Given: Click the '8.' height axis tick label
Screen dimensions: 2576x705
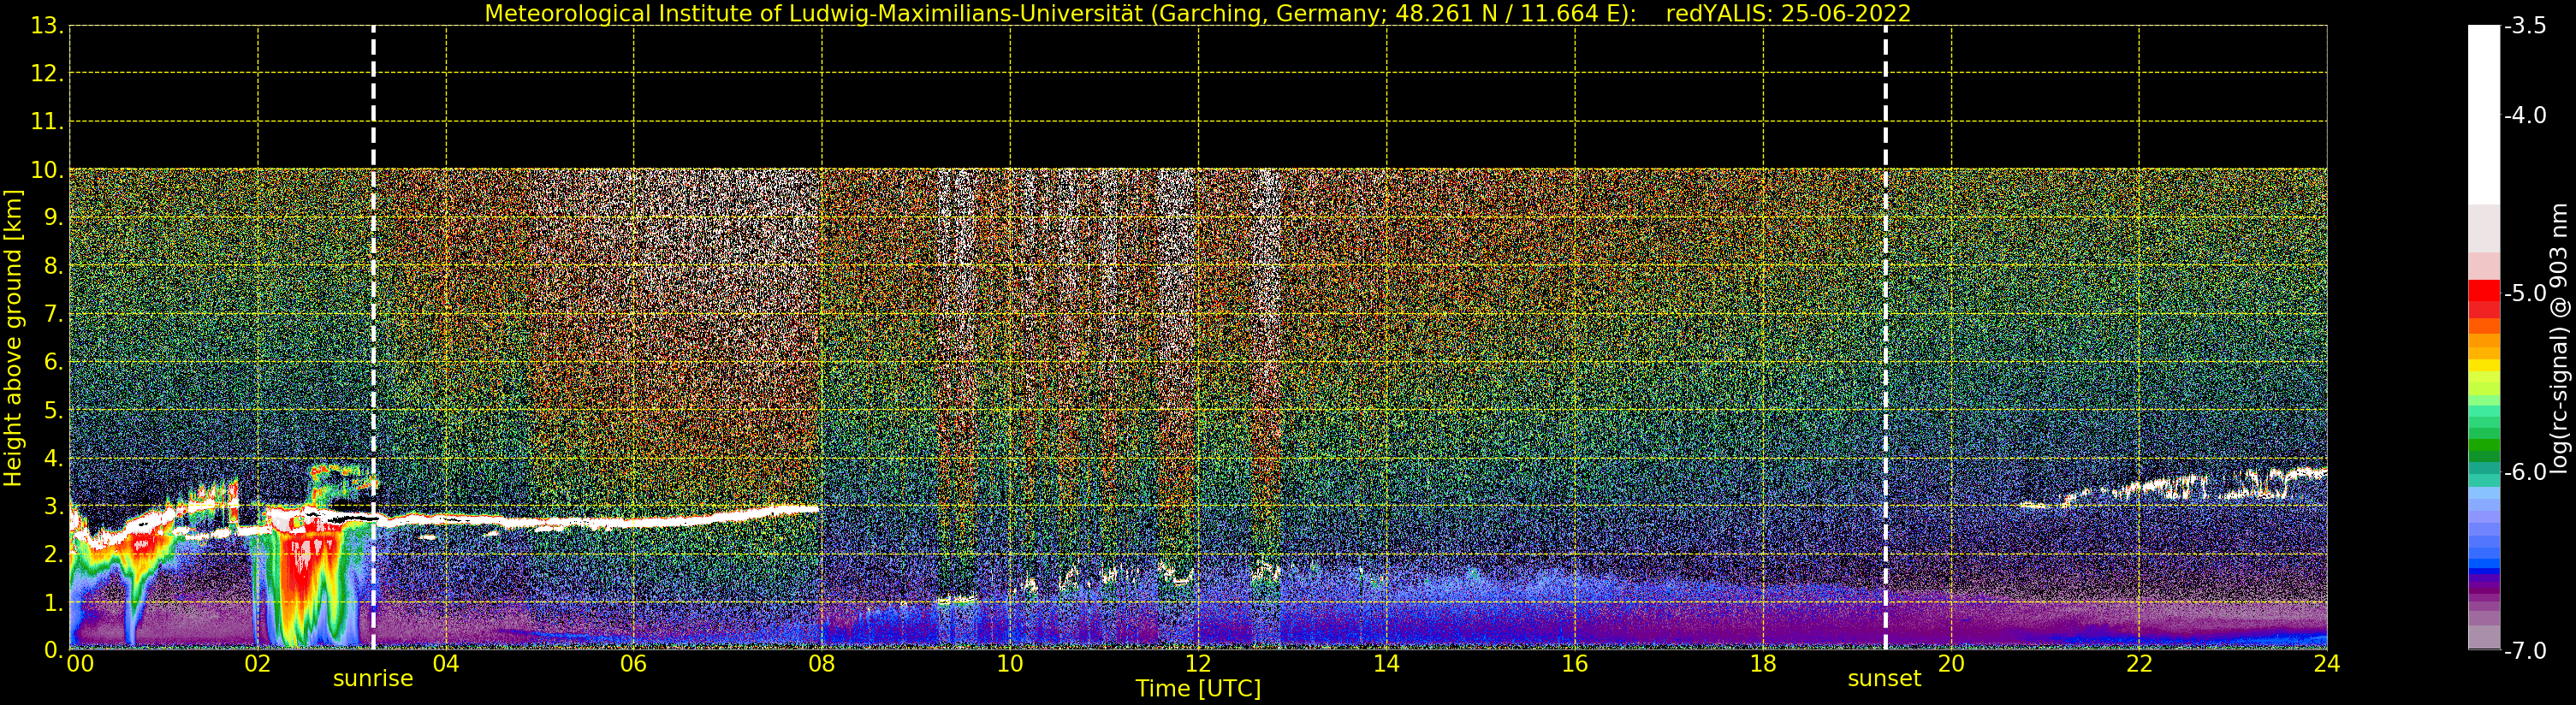Looking at the screenshot, I should (x=53, y=266).
